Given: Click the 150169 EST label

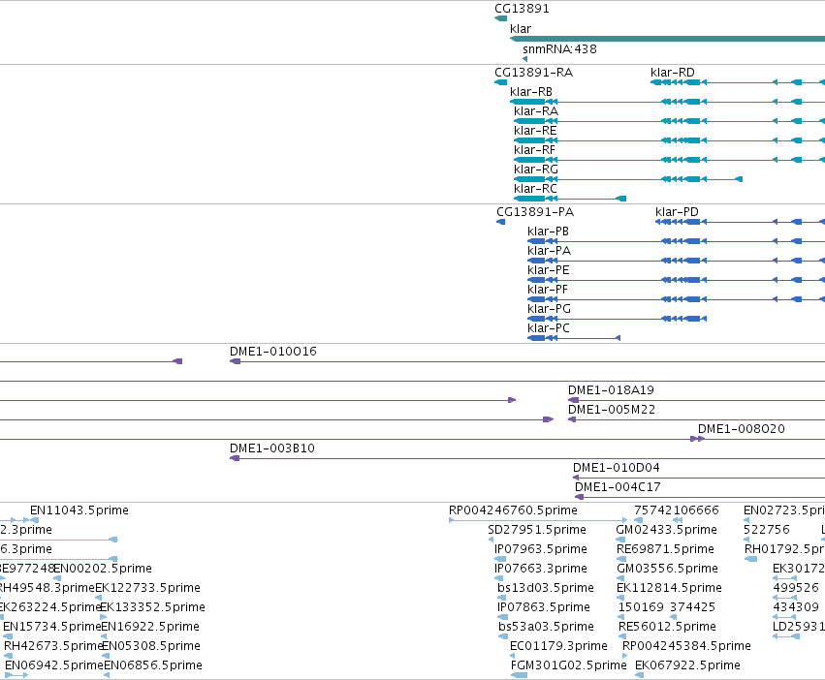Looking at the screenshot, I should click(x=641, y=608).
